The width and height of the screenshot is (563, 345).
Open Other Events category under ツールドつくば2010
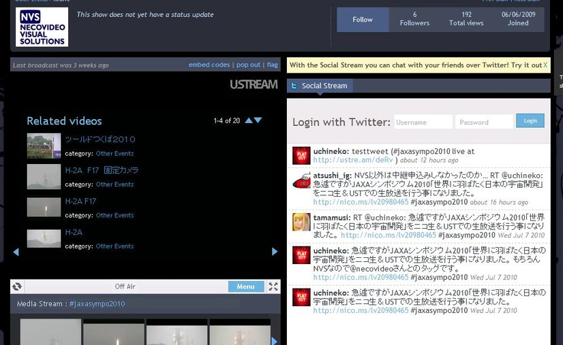(115, 154)
